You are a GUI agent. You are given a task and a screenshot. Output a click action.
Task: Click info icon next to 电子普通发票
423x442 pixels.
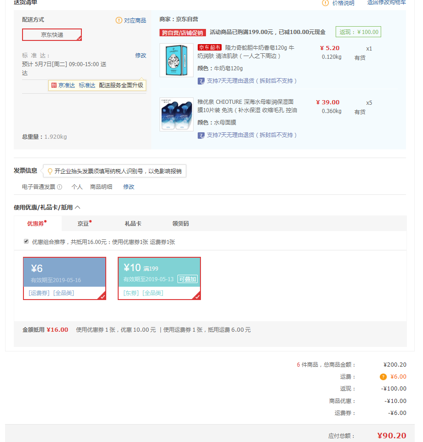(x=59, y=187)
